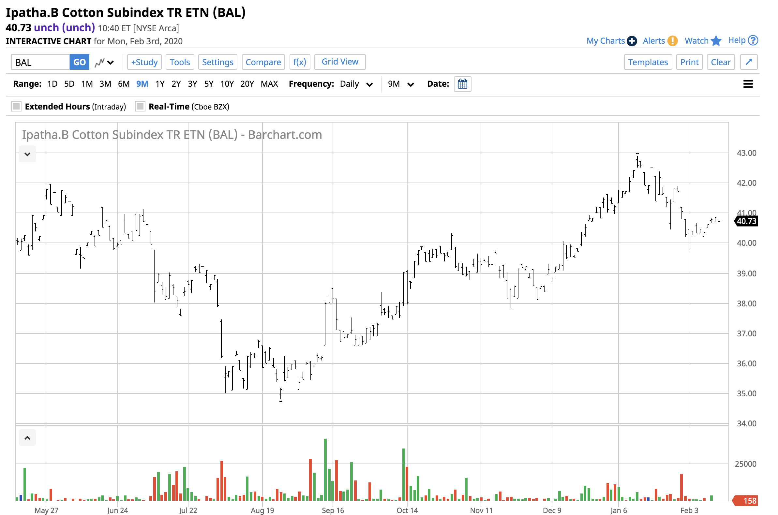The image size is (778, 515).
Task: Click the 158 volume label
Action: click(745, 501)
